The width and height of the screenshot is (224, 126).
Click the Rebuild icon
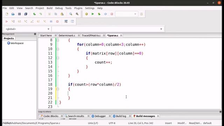point(105,14)
